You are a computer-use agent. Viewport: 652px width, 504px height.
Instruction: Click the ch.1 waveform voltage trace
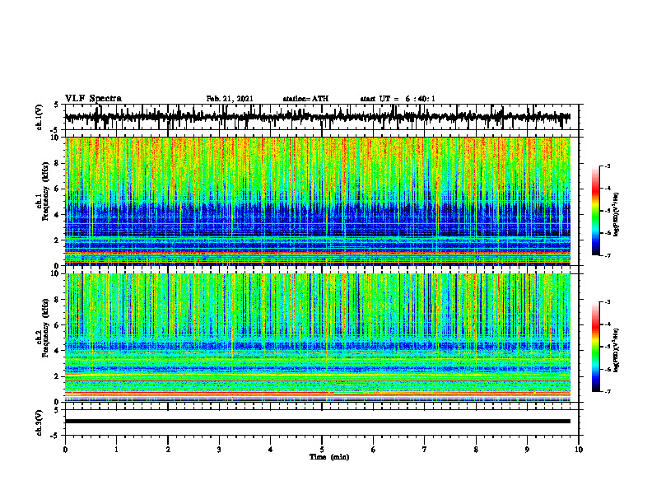tap(317, 117)
